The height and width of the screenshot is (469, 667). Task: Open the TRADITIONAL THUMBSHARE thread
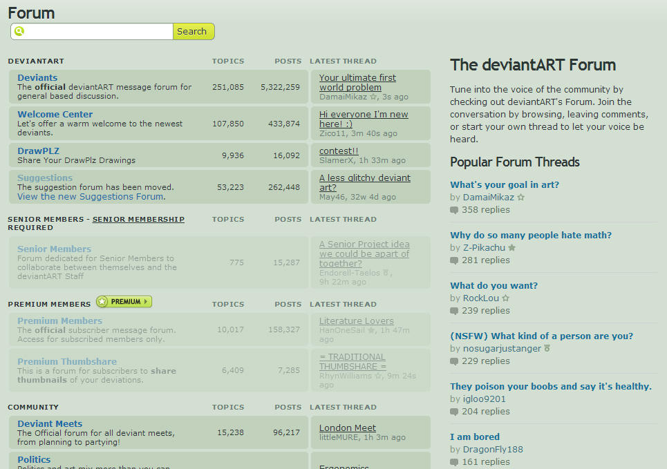point(353,361)
